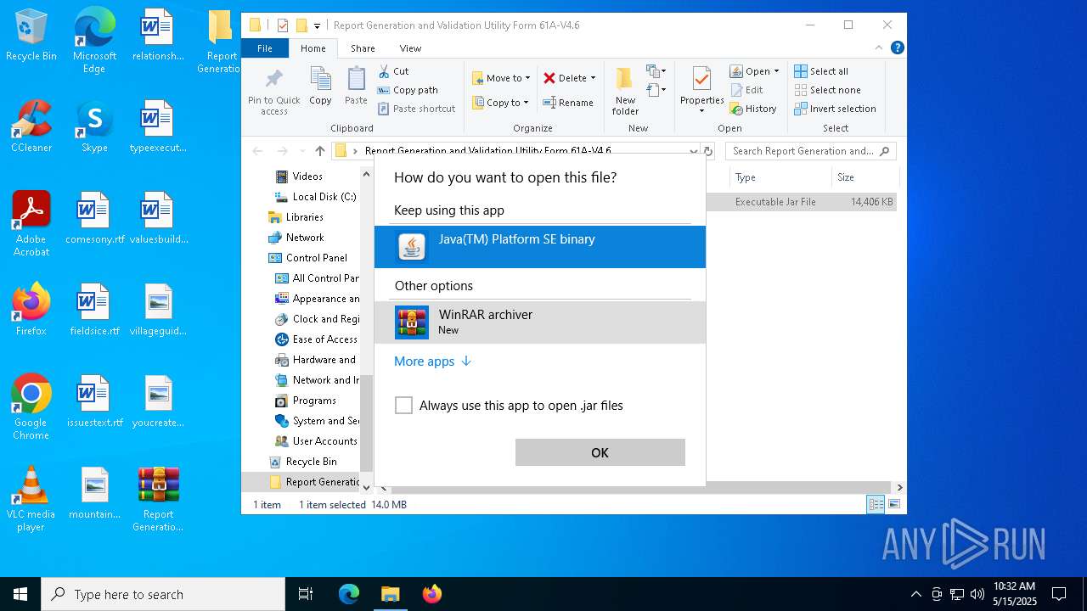
Task: Expand More apps list
Action: (433, 362)
